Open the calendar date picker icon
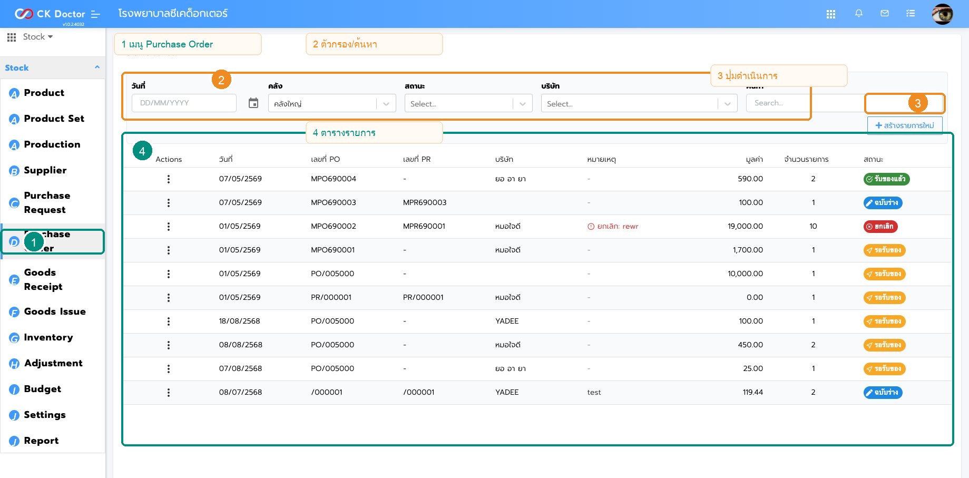Image resolution: width=969 pixels, height=478 pixels. click(x=253, y=103)
